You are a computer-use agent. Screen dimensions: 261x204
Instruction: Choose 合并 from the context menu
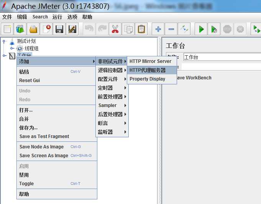coord(56,119)
